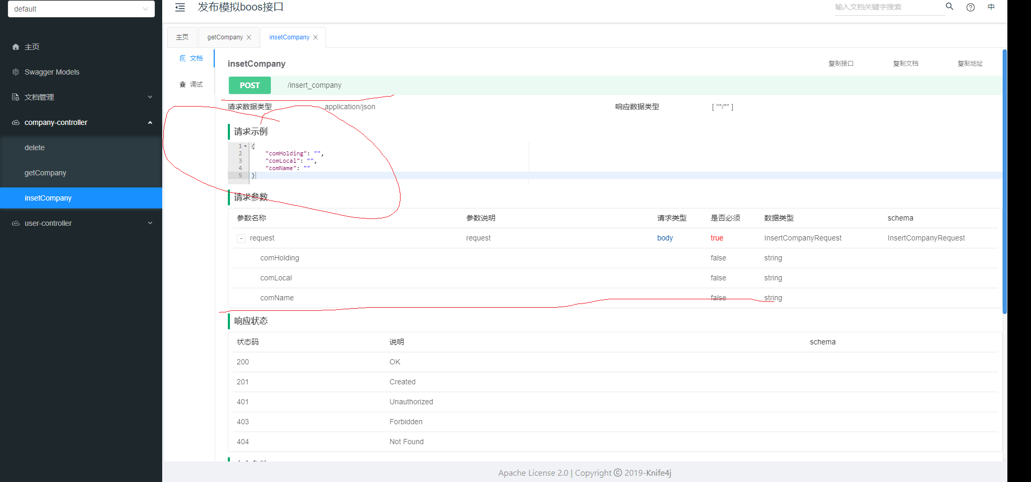This screenshot has height=482, width=1031.
Task: Toggle the sidebar collapse menu icon
Action: tap(180, 7)
